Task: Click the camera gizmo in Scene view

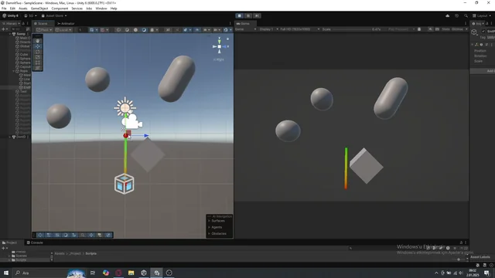Action: click(x=132, y=122)
